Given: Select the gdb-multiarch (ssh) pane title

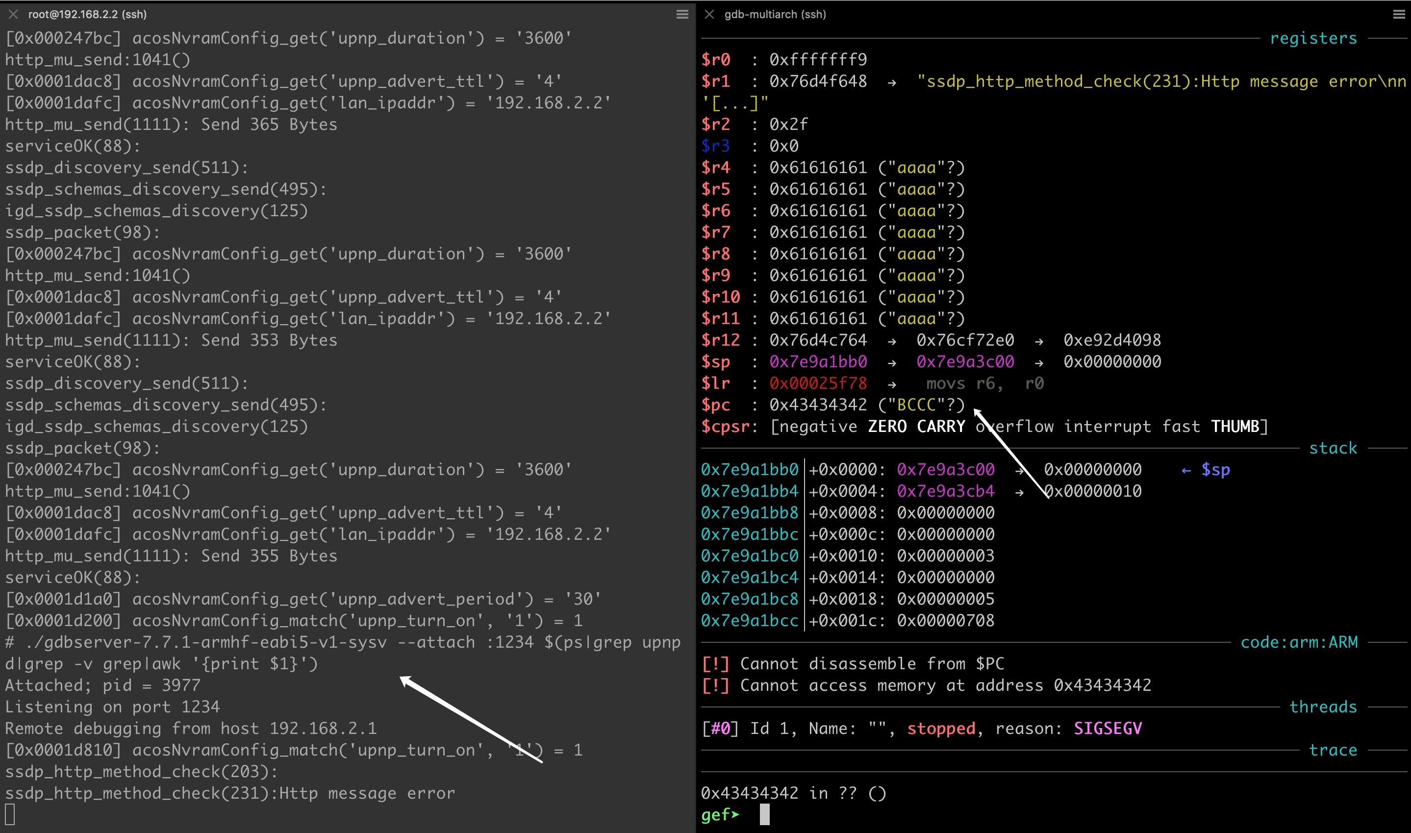Looking at the screenshot, I should click(x=775, y=14).
